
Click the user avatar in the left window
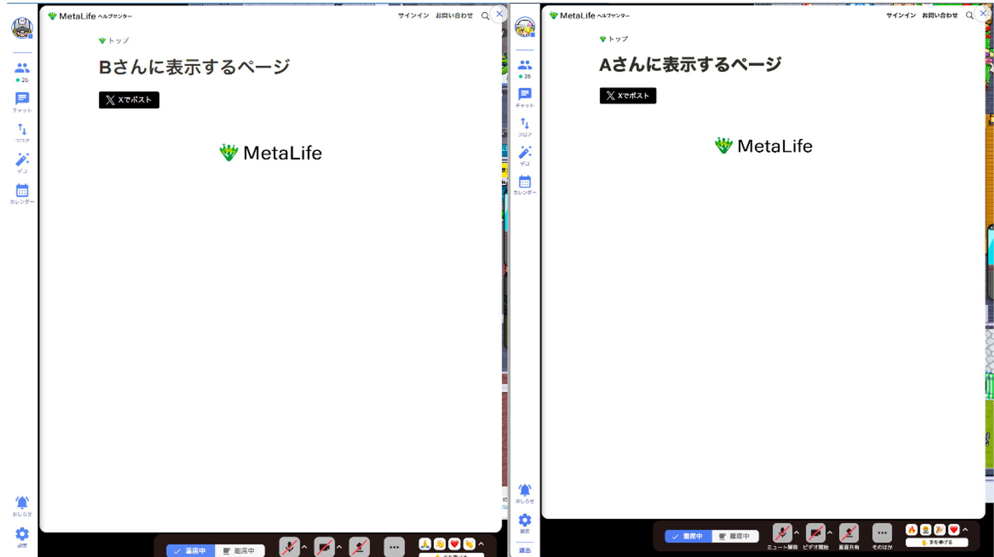pos(22,28)
